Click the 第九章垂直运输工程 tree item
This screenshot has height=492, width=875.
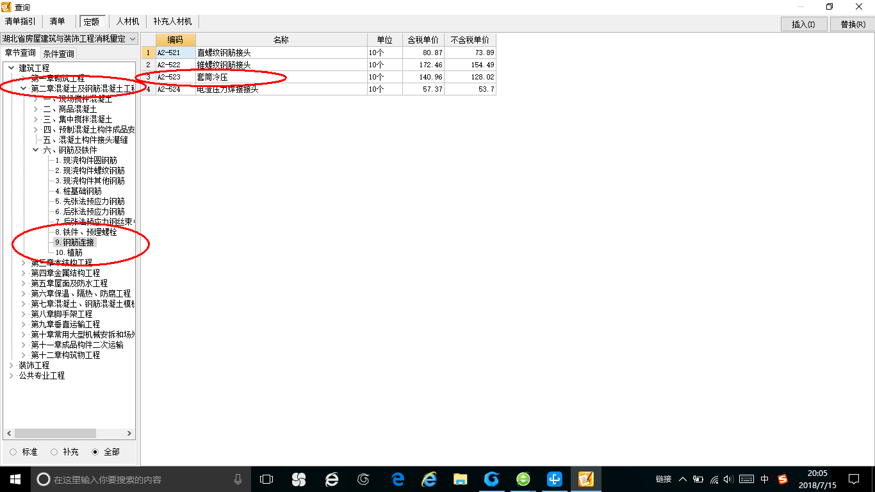65,324
